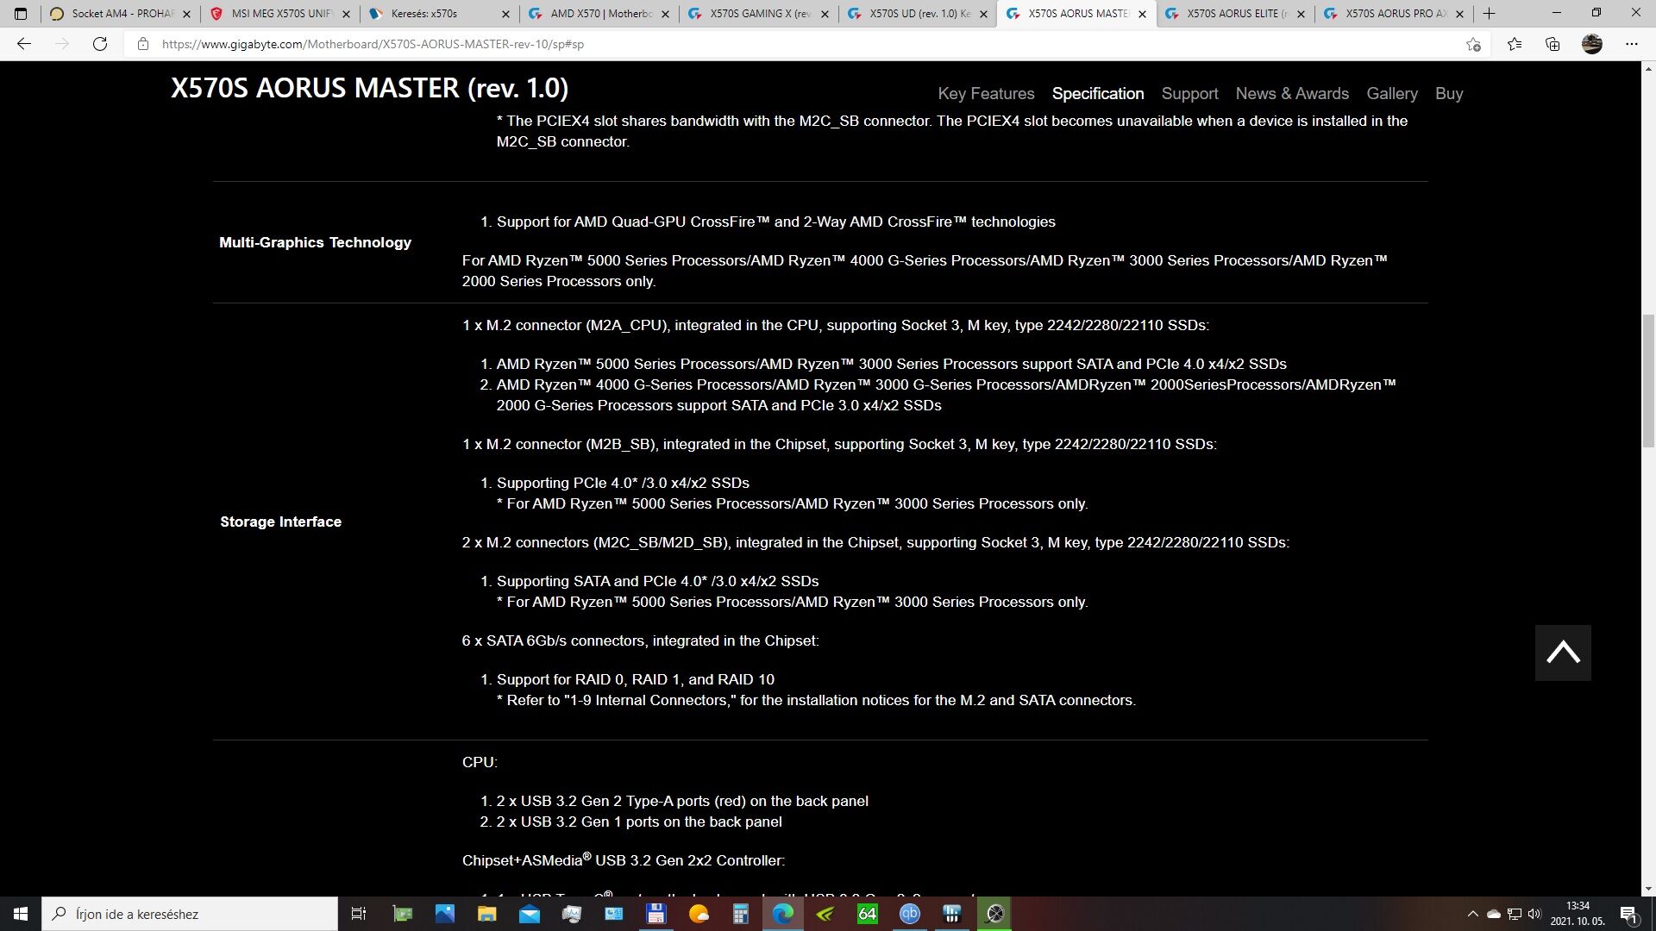Open the notification center icon
This screenshot has width=1656, height=931.
pos(1628,914)
